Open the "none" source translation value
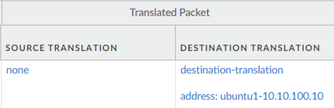334x108 pixels. [x=18, y=70]
